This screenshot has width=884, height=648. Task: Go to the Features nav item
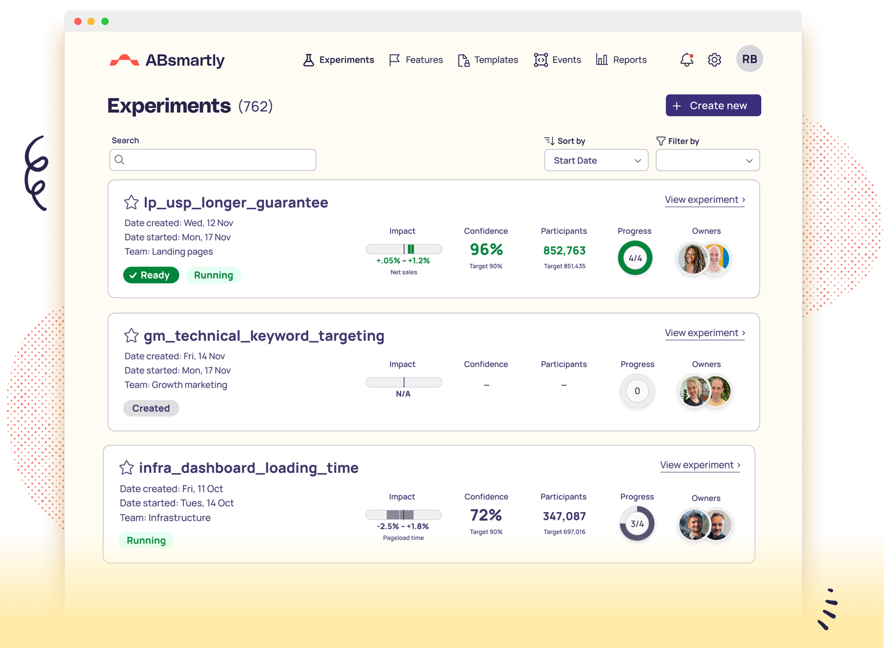coord(416,60)
